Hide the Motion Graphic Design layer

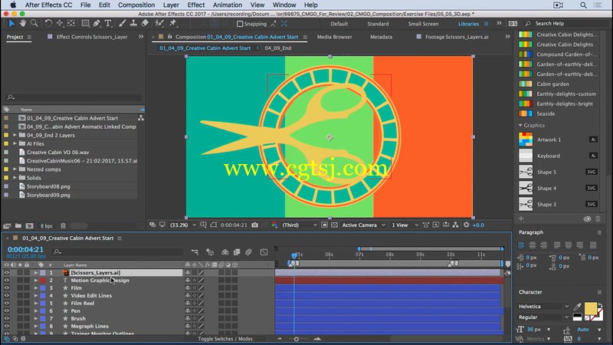(7, 281)
